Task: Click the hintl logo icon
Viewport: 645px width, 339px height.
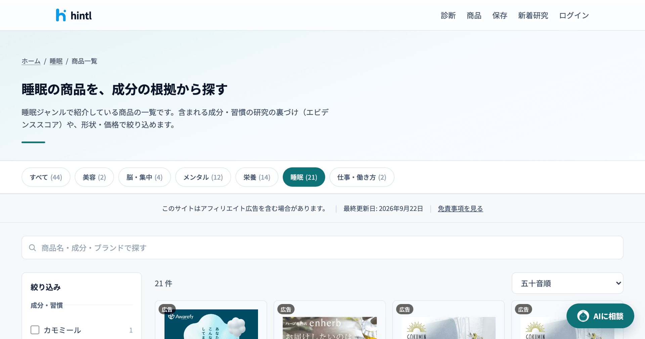Action: point(61,15)
